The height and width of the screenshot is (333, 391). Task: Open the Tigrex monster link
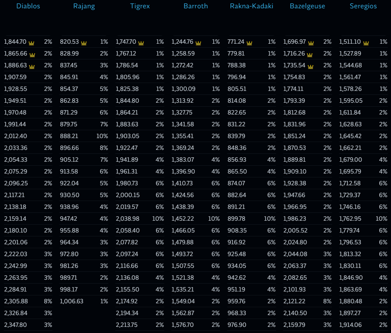coord(140,6)
